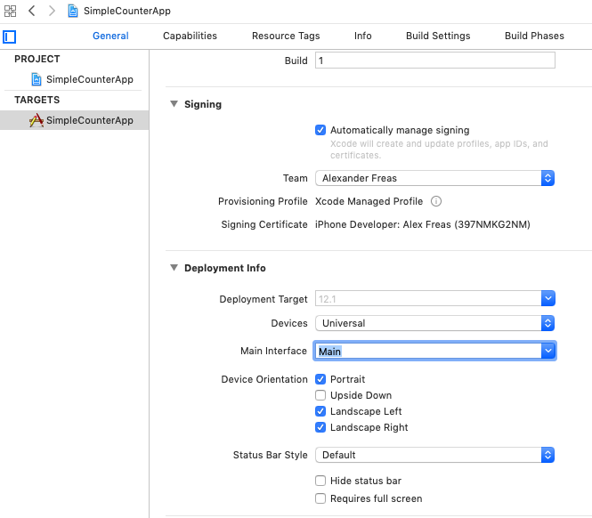Toggle the Landscape Right checkbox
This screenshot has height=518, width=592.
[320, 427]
